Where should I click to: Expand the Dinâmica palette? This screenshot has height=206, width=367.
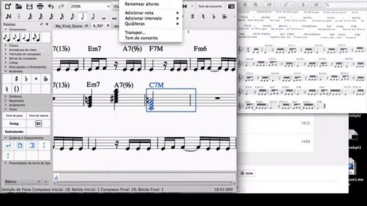coord(6,96)
